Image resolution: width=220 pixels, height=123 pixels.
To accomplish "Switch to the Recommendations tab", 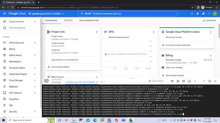I will click(89, 20).
